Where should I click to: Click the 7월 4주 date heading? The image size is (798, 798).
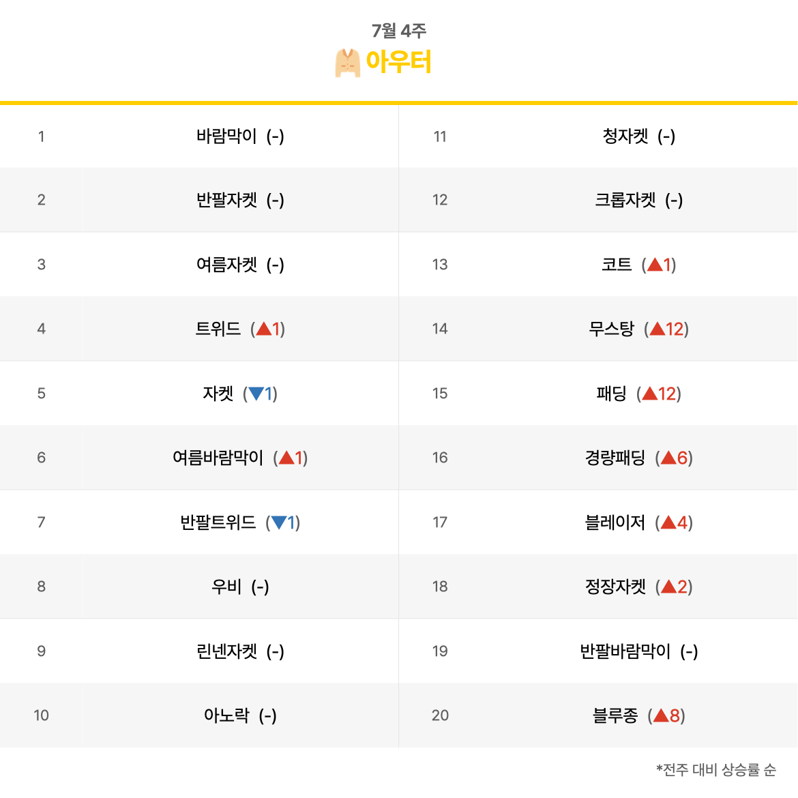pos(398,31)
